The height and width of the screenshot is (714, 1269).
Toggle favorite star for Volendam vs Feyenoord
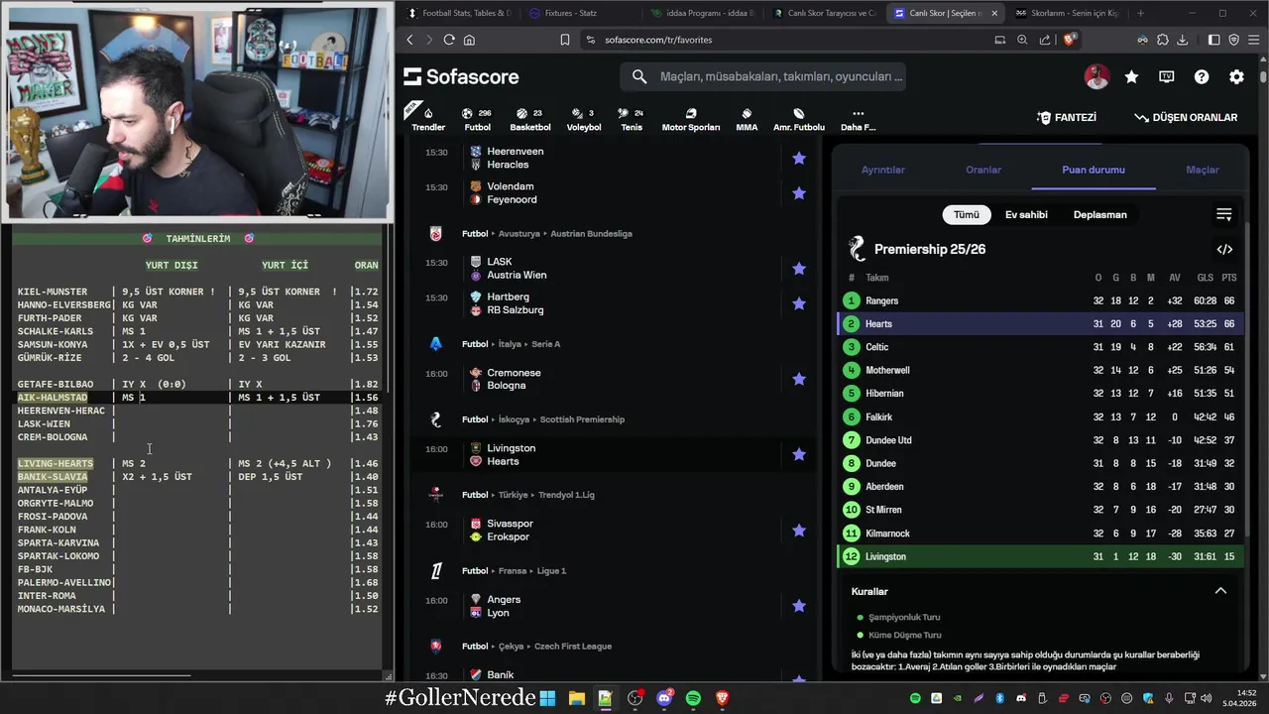click(799, 193)
